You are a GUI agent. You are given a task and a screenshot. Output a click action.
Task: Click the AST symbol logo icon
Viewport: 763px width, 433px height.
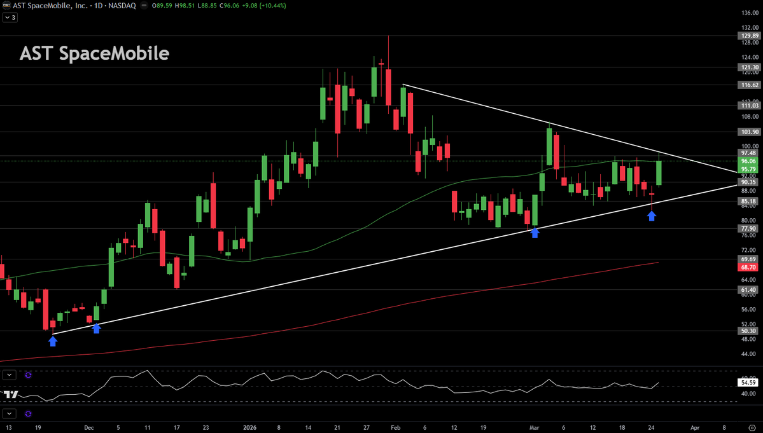click(7, 5)
